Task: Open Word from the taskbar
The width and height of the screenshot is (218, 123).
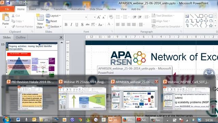Action: pyautogui.click(x=18, y=120)
